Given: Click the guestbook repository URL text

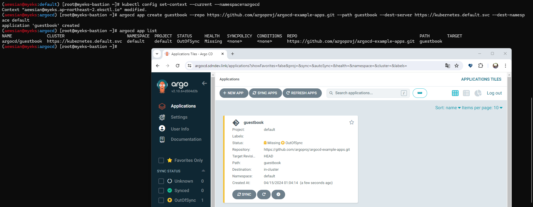Looking at the screenshot, I should (x=307, y=150).
